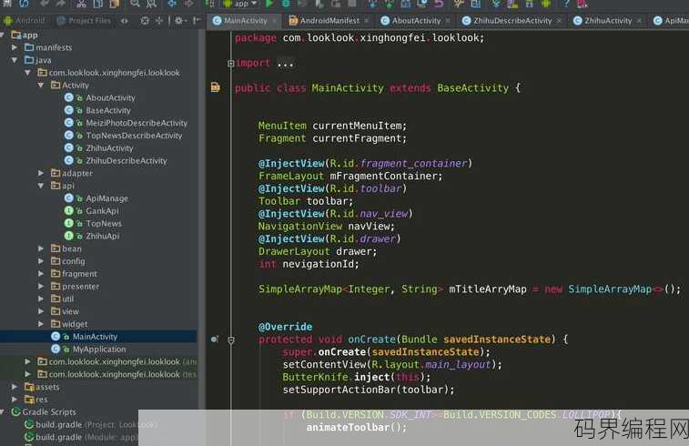Click the navigate Back arrow icon
This screenshot has height=446, width=689.
click(172, 4)
